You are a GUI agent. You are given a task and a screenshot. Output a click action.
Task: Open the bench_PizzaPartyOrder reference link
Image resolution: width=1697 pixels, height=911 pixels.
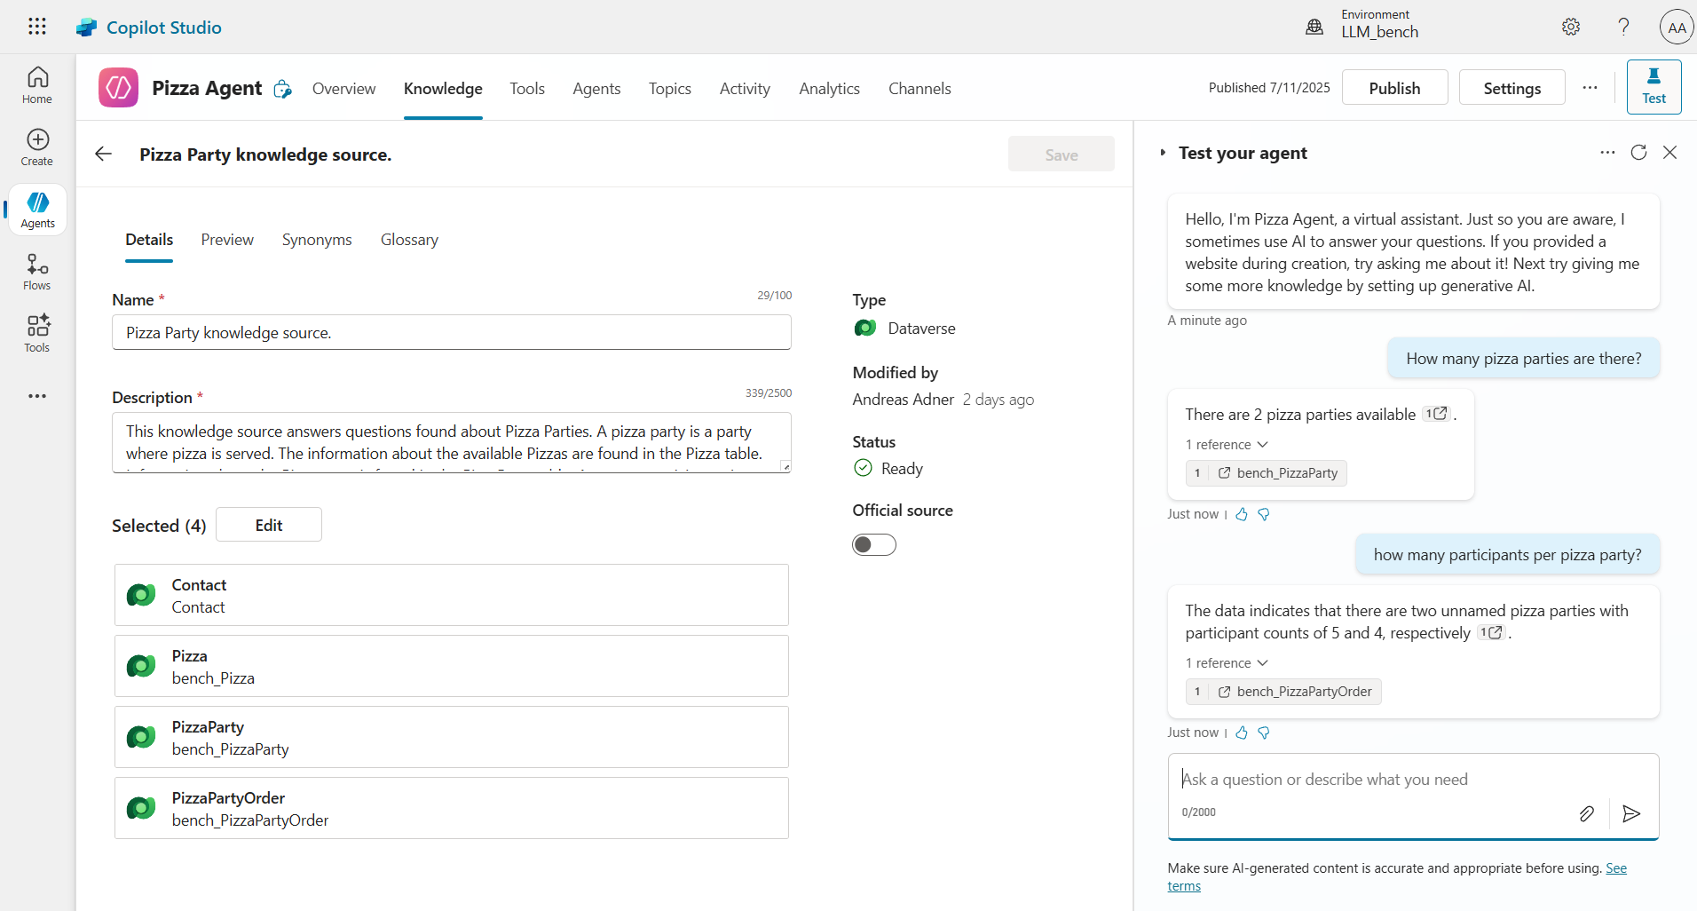point(1283,692)
